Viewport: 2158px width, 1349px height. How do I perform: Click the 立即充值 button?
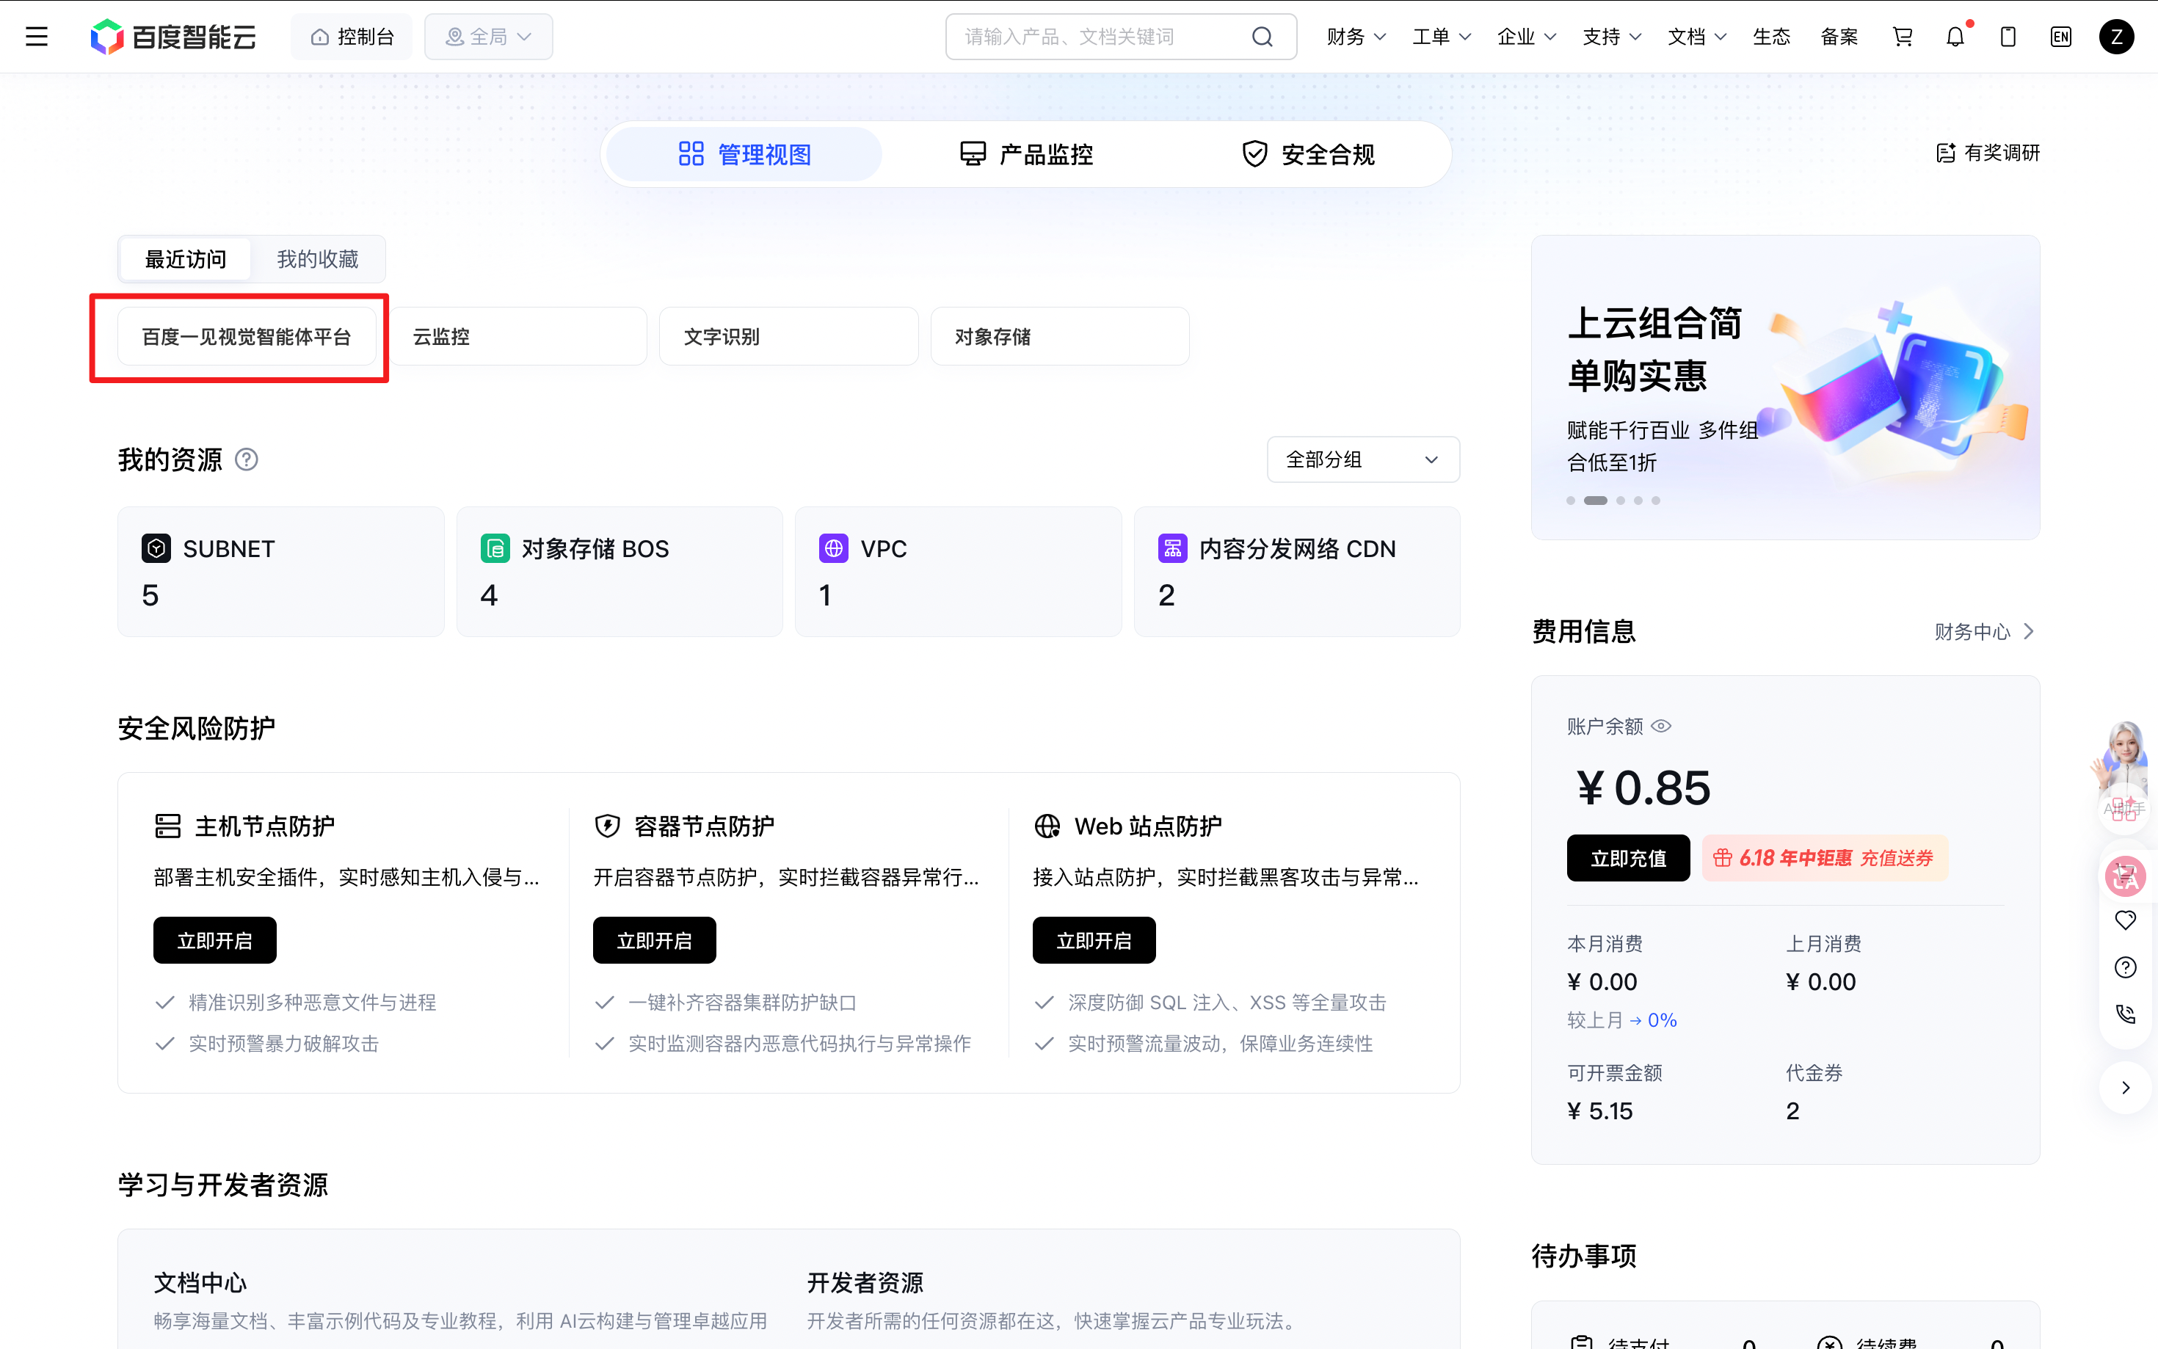[1628, 858]
